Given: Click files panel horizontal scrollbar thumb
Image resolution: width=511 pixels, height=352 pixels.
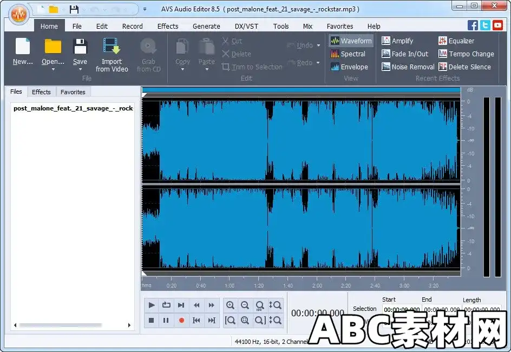Looking at the screenshot, I should point(60,325).
